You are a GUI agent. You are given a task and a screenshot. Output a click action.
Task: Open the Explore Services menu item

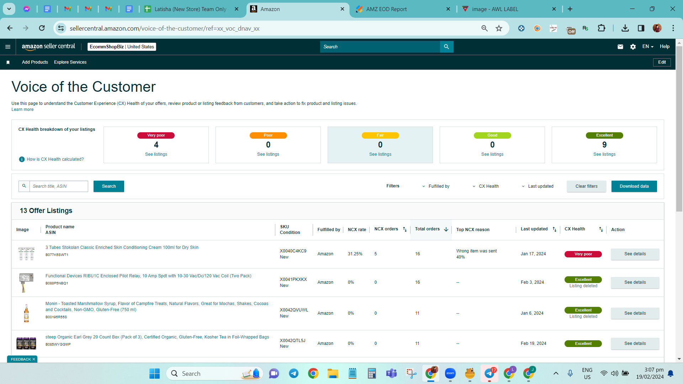(x=70, y=62)
